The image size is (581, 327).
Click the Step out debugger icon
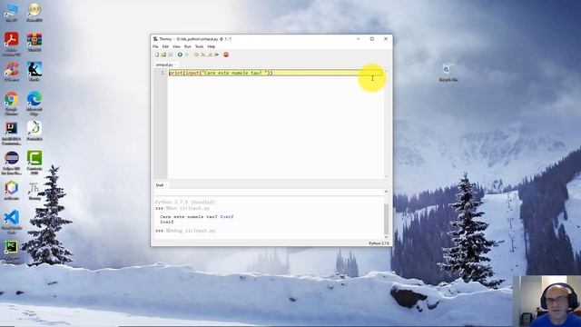[x=210, y=54]
